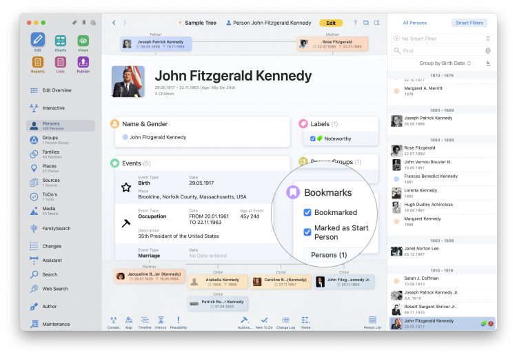Open help with the question mark
Screen dimensions: 517x357
tap(355, 23)
